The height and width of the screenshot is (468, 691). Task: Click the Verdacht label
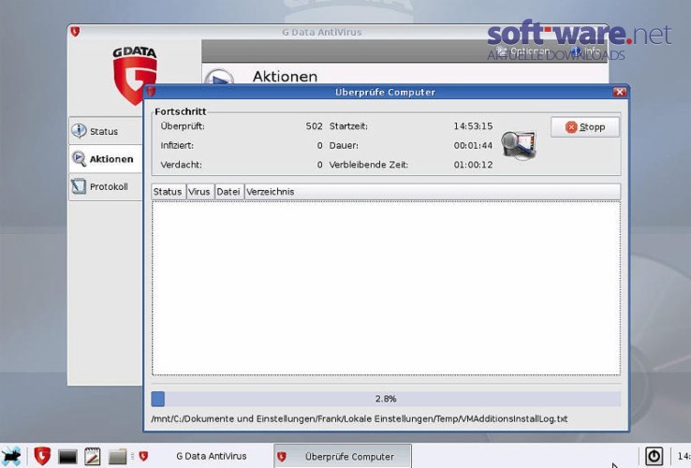(x=181, y=165)
